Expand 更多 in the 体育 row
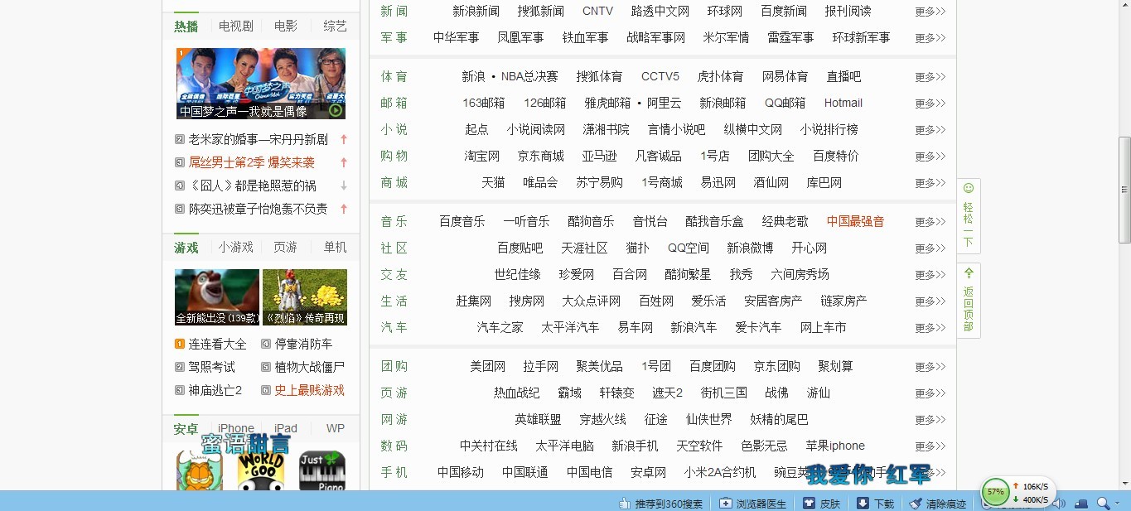Screen dimensions: 1131x511 click(x=930, y=77)
